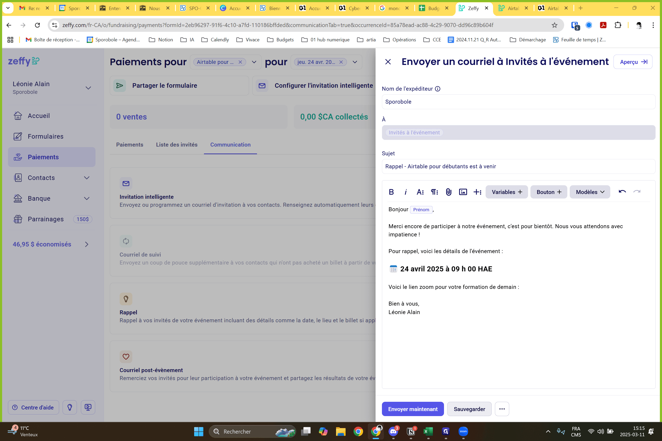Click the Zeffy logo
662x441 pixels.
point(24,61)
